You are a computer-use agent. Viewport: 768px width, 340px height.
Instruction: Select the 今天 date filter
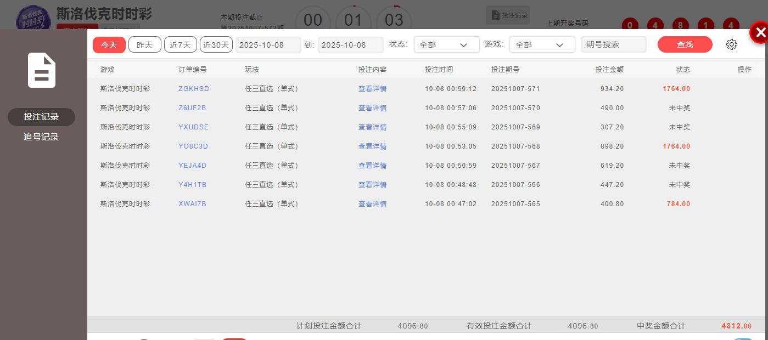pyautogui.click(x=109, y=45)
